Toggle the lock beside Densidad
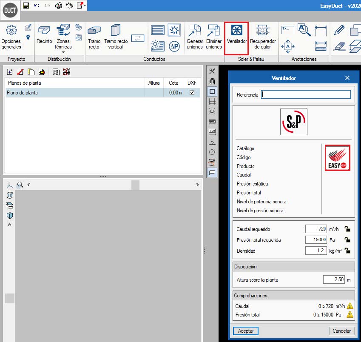The width and height of the screenshot is (361, 342). (x=347, y=251)
